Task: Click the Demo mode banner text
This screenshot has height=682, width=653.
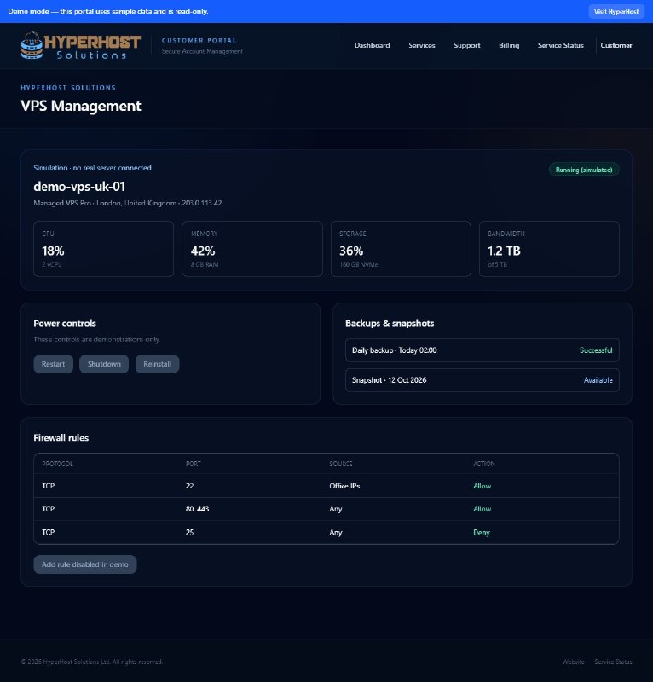Action: point(108,11)
